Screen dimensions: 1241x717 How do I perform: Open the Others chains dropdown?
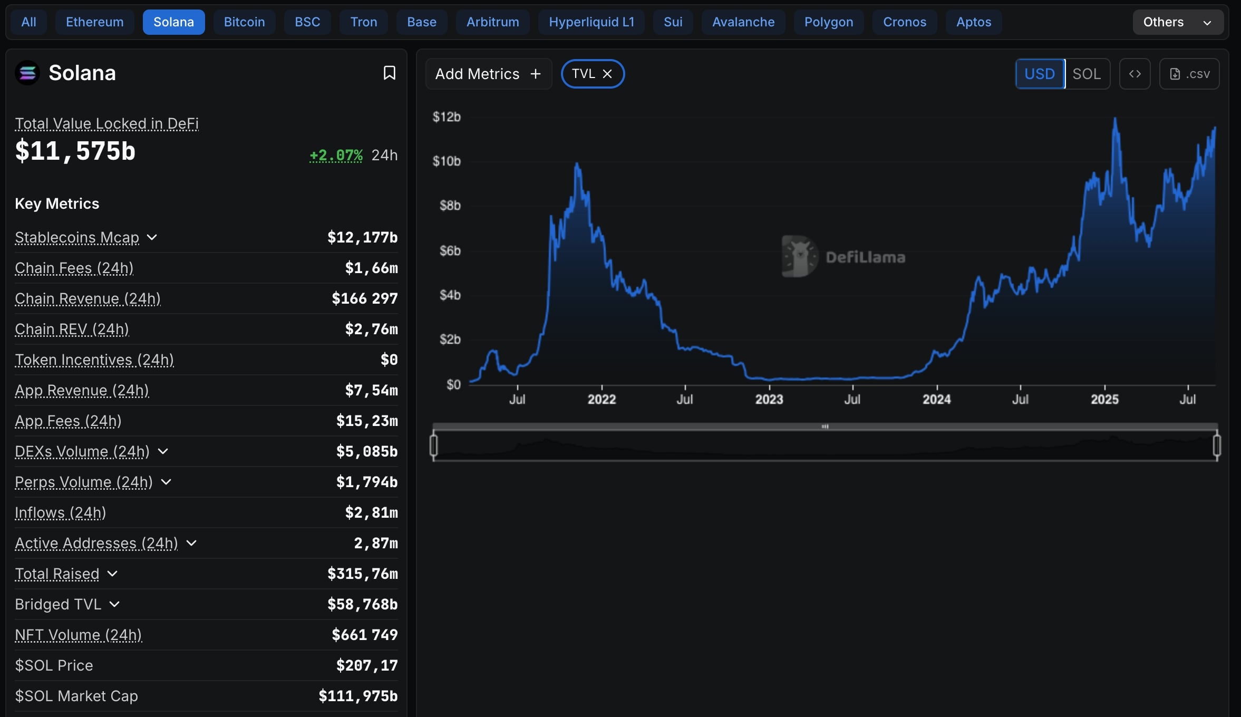click(x=1178, y=22)
